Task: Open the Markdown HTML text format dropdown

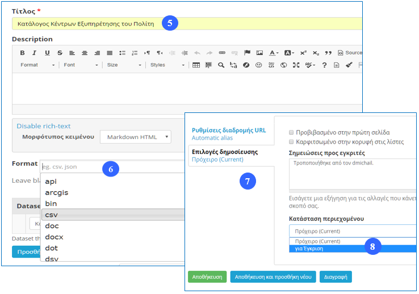Action: click(x=135, y=137)
